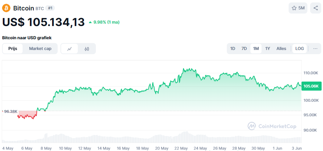This screenshot has height=151, width=323.
Task: Click the BTC ticker symbol text
Action: 40,9
